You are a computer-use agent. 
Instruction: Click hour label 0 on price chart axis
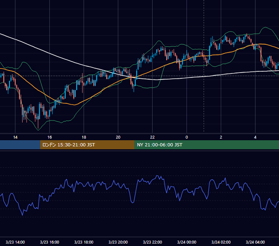187,137
